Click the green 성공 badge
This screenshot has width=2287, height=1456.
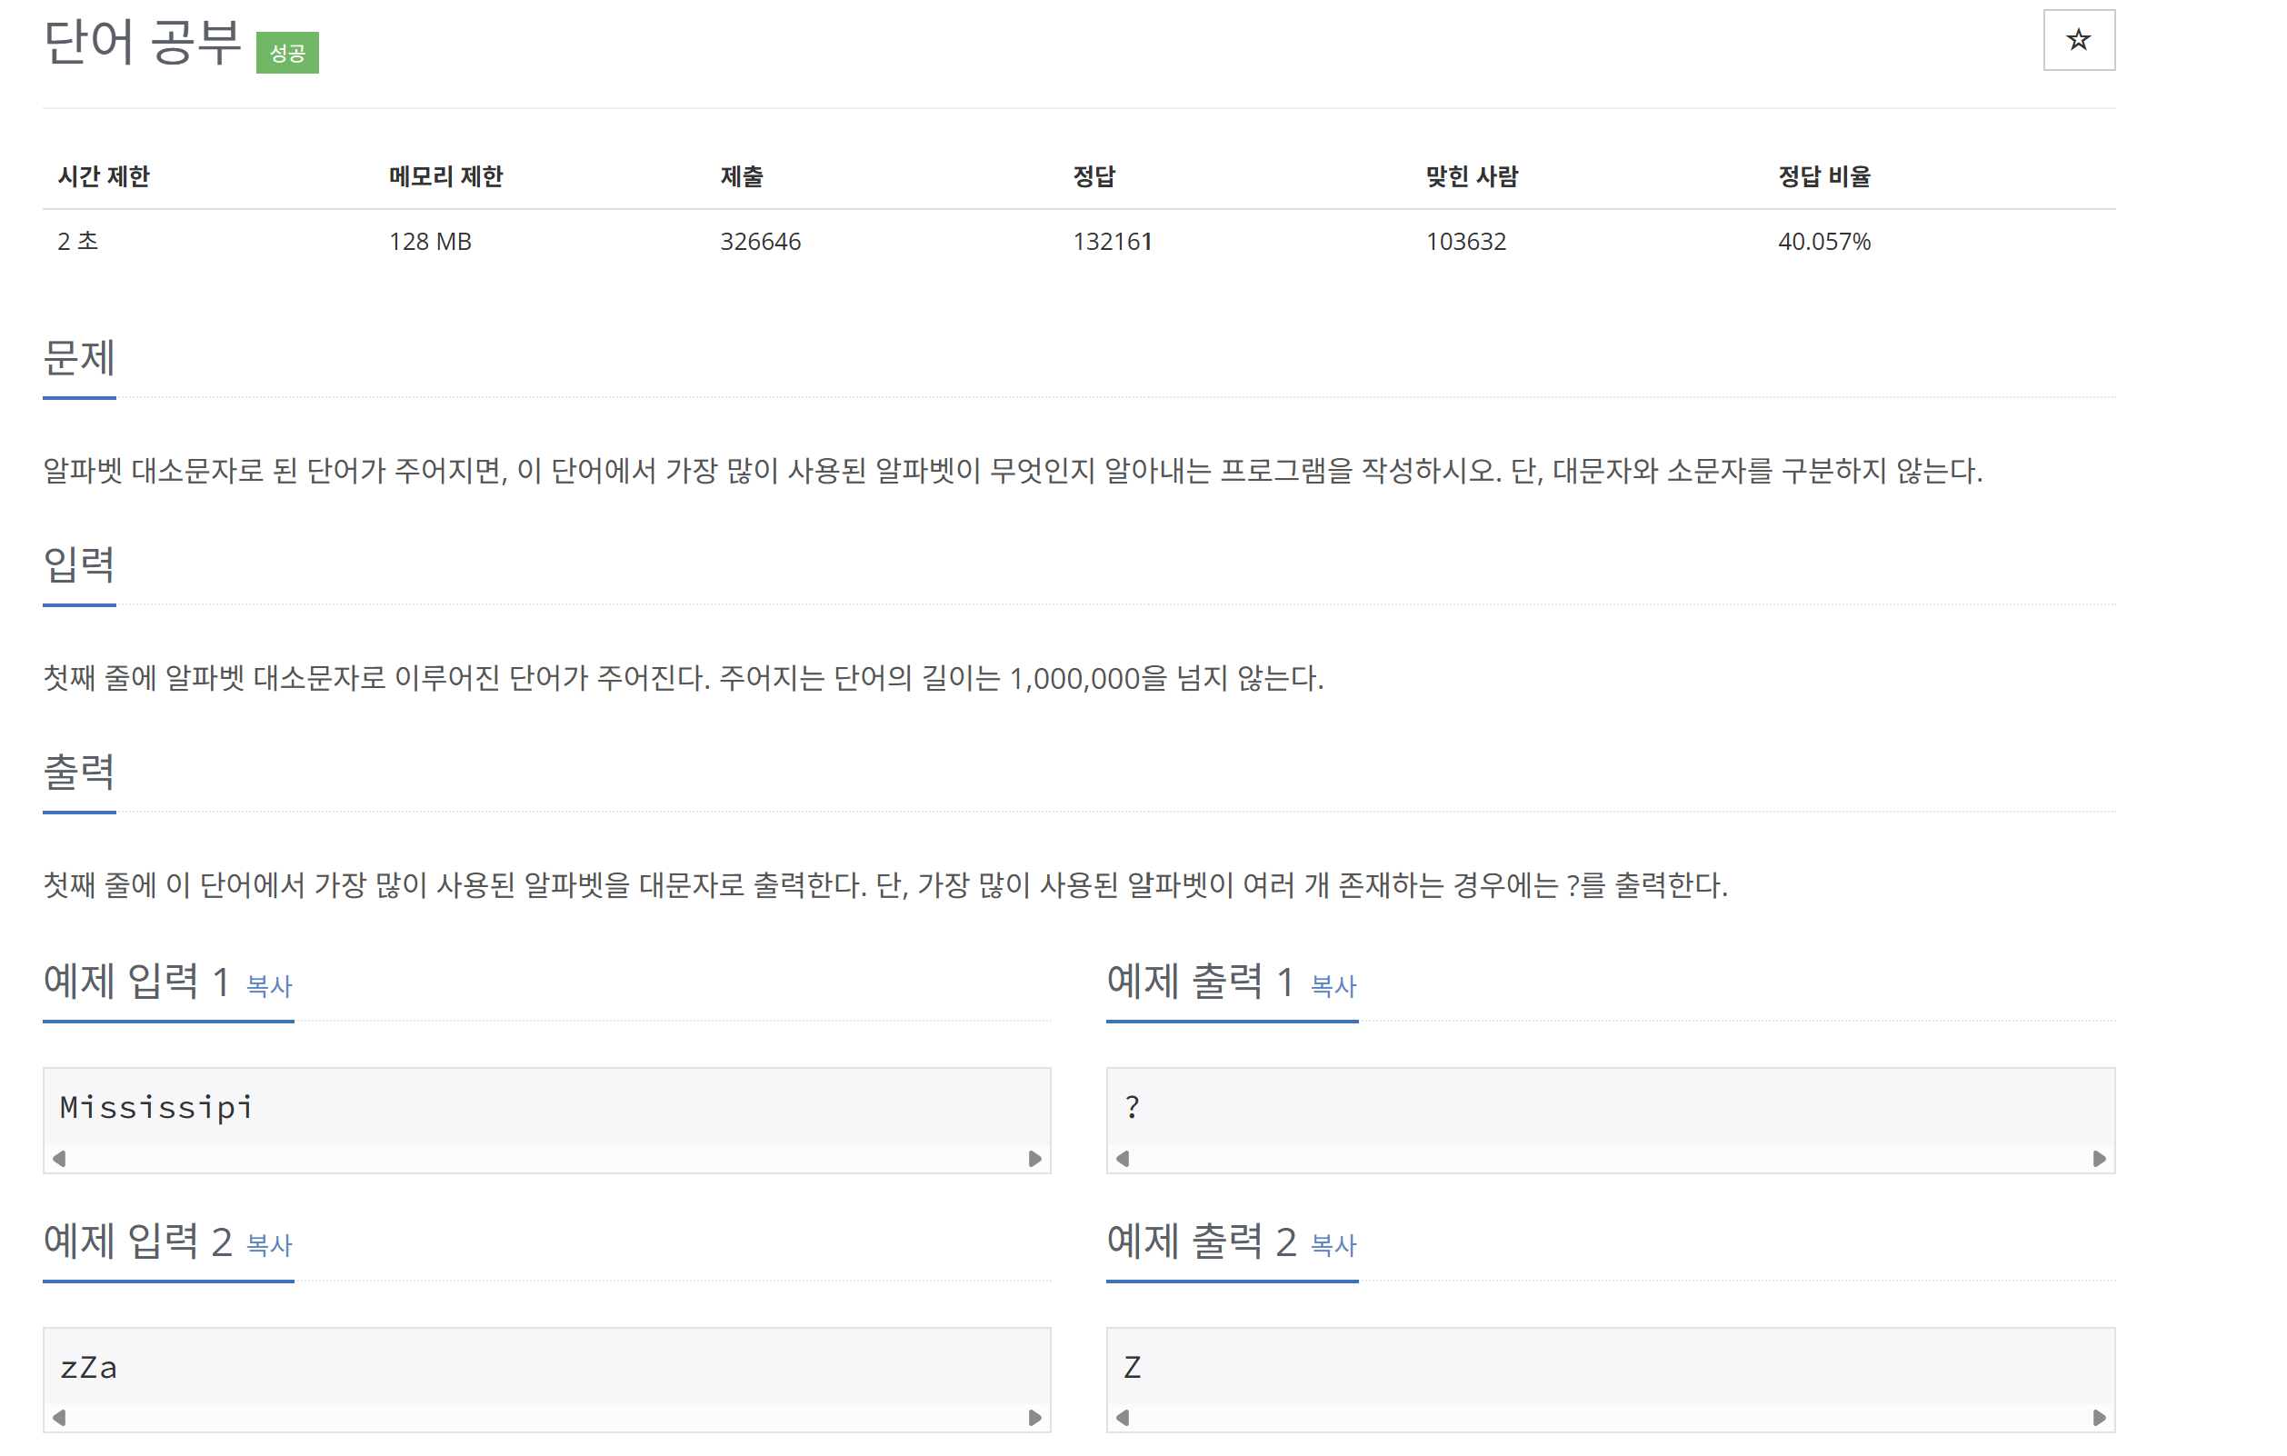(287, 54)
